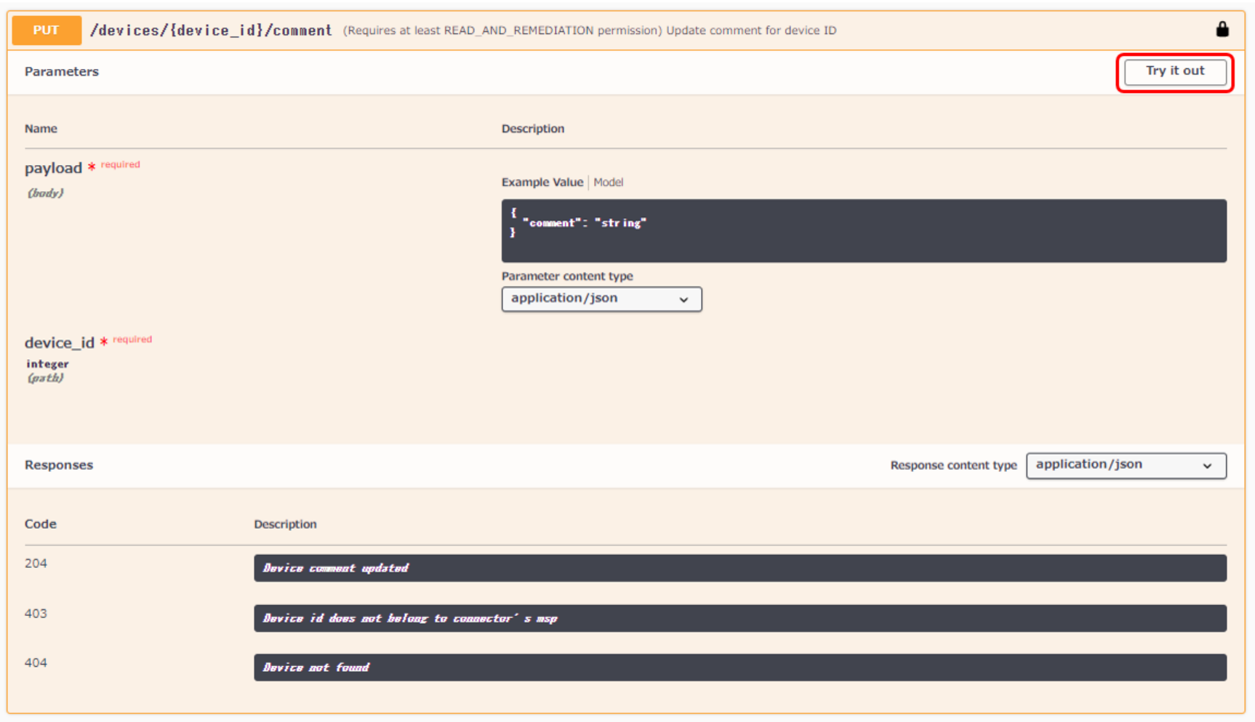
Task: Click the device_id parameter name
Action: 59,343
